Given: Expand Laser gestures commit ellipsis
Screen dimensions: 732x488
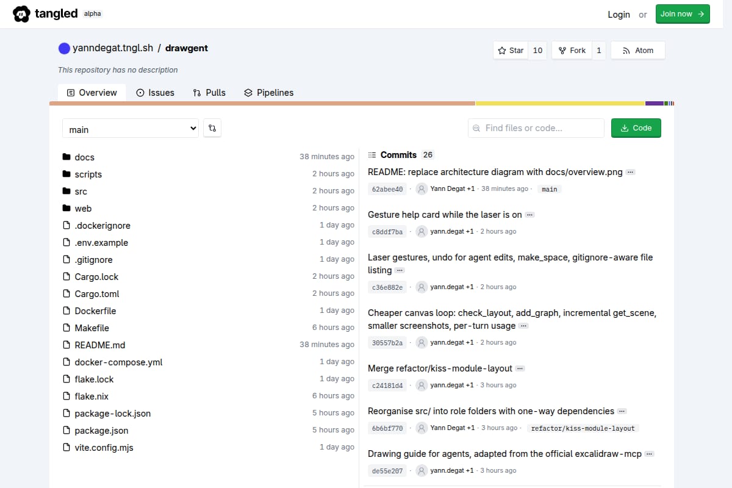Looking at the screenshot, I should [400, 270].
